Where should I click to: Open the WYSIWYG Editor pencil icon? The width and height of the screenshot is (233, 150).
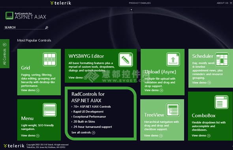[126, 60]
